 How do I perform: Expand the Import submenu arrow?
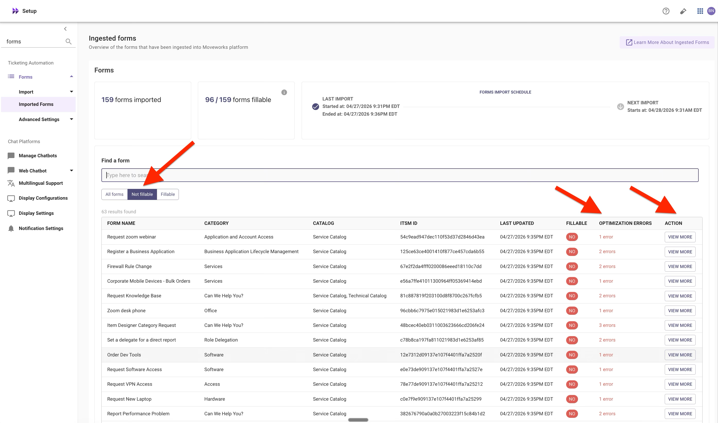[x=72, y=91]
